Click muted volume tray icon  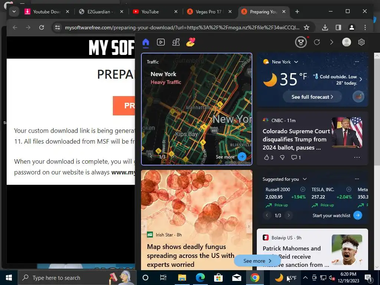click(x=332, y=278)
